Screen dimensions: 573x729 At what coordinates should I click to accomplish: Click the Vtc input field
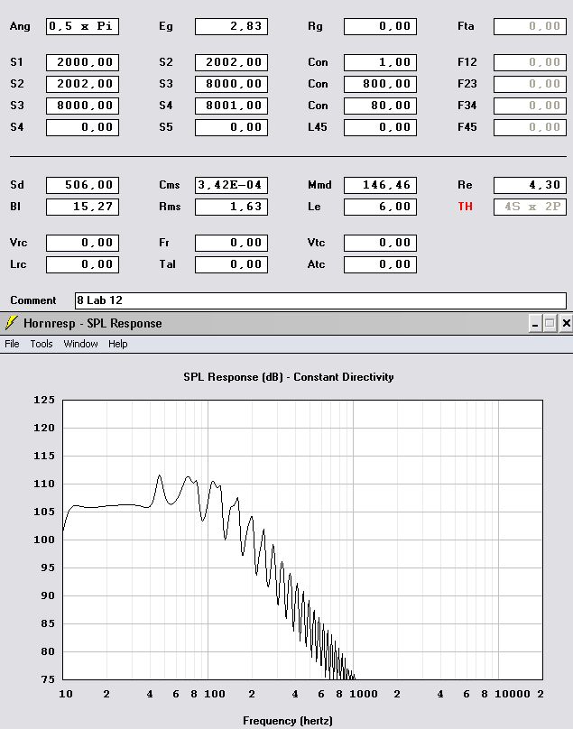click(380, 243)
